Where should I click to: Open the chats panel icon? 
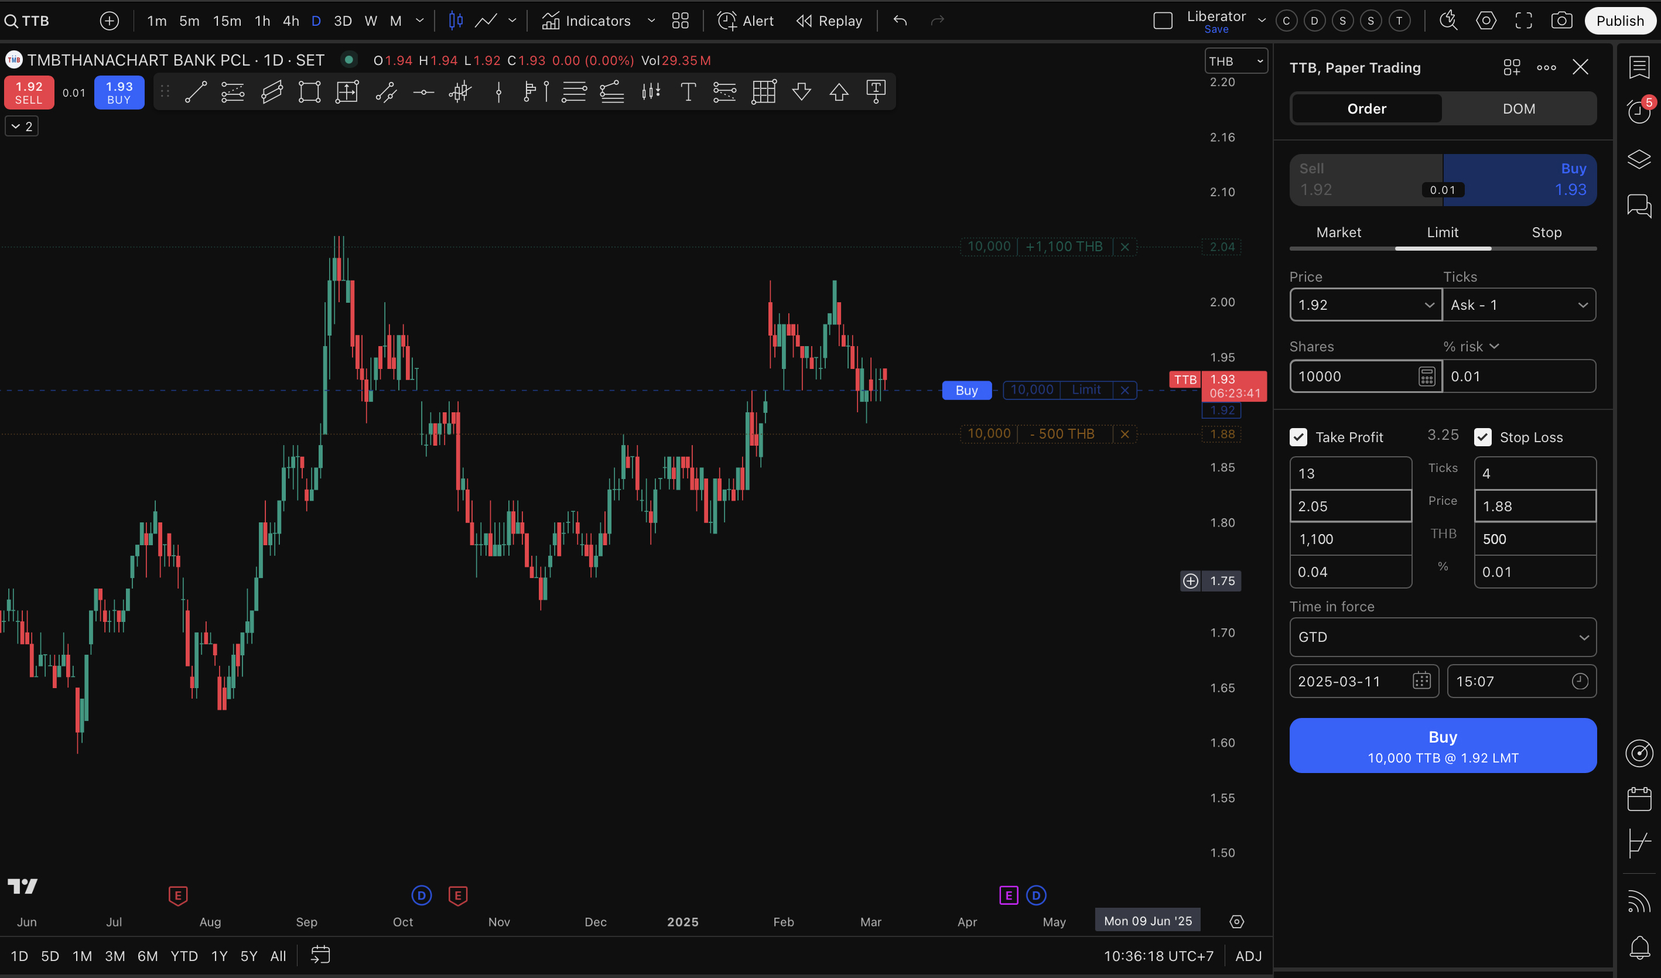pos(1639,206)
